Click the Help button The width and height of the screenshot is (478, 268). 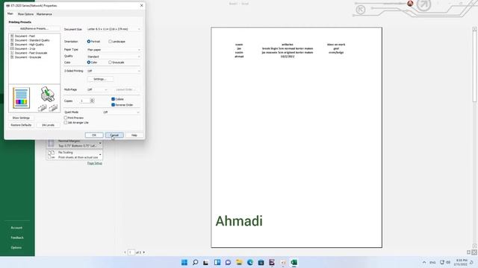(x=134, y=135)
